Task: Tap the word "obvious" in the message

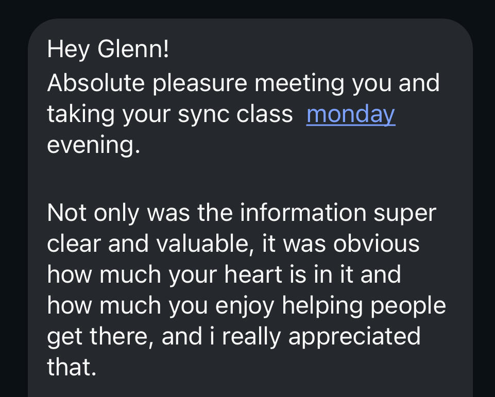Action: [x=376, y=244]
